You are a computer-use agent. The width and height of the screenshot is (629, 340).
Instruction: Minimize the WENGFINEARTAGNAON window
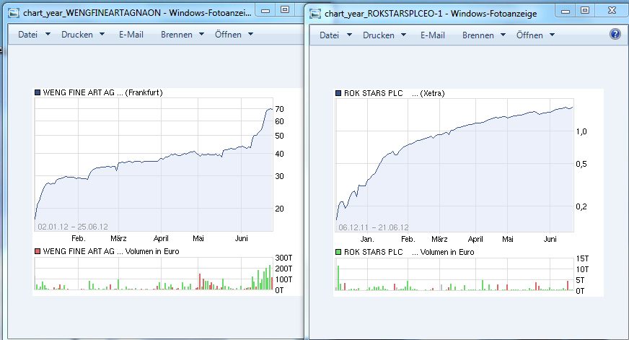(x=265, y=10)
